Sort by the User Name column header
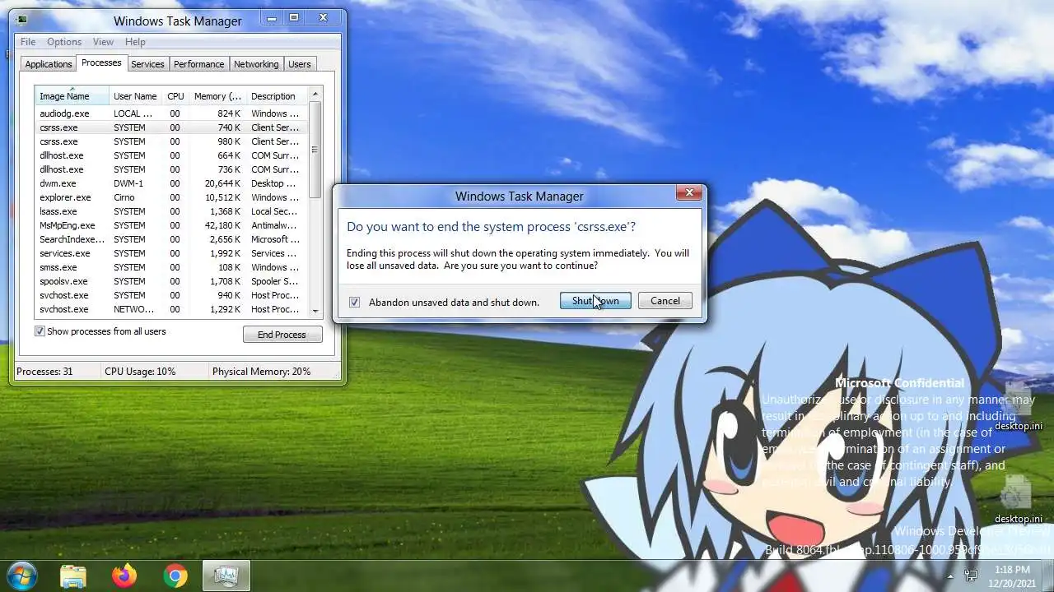This screenshot has height=592, width=1054. (x=135, y=96)
